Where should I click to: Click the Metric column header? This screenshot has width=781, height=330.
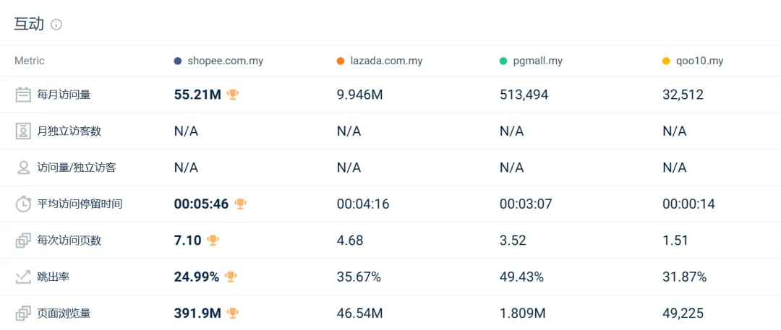[30, 61]
